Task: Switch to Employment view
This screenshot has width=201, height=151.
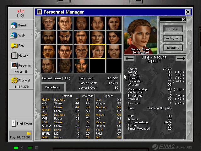Action: tap(173, 38)
